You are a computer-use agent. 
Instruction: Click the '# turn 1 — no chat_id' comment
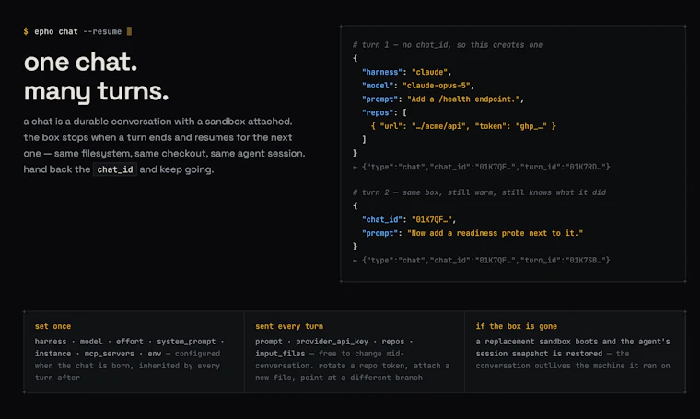point(448,45)
